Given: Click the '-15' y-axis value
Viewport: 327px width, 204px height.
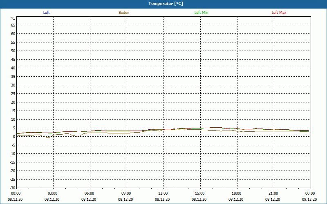Looking at the screenshot, I should 13,162.
